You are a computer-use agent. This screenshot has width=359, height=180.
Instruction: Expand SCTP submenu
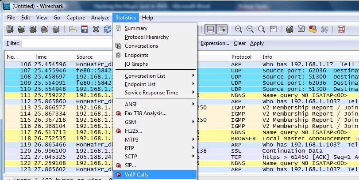click(155, 157)
